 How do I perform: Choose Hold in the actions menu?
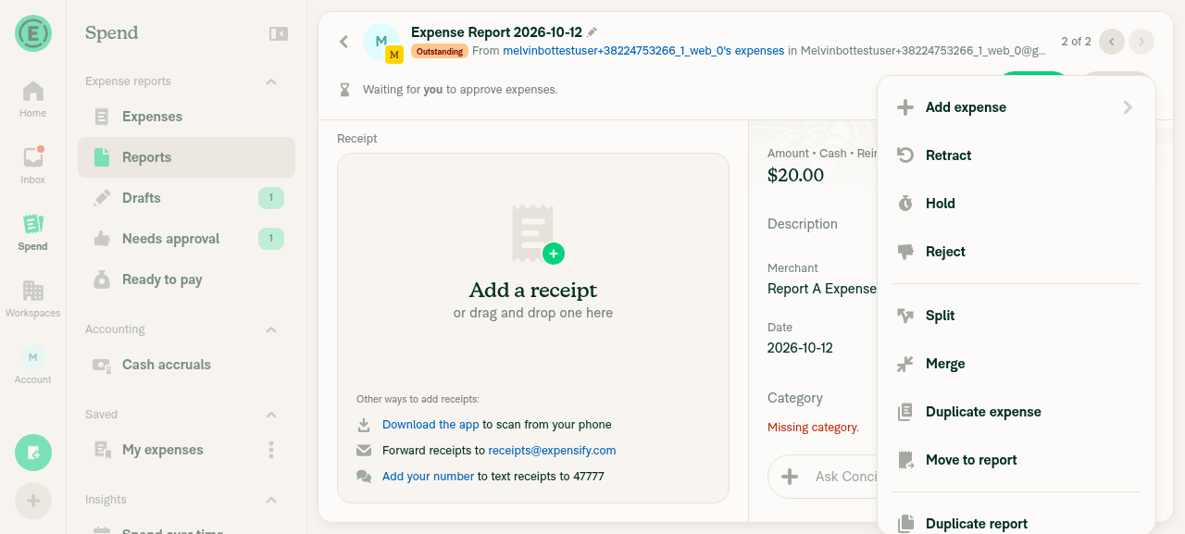(1017, 204)
